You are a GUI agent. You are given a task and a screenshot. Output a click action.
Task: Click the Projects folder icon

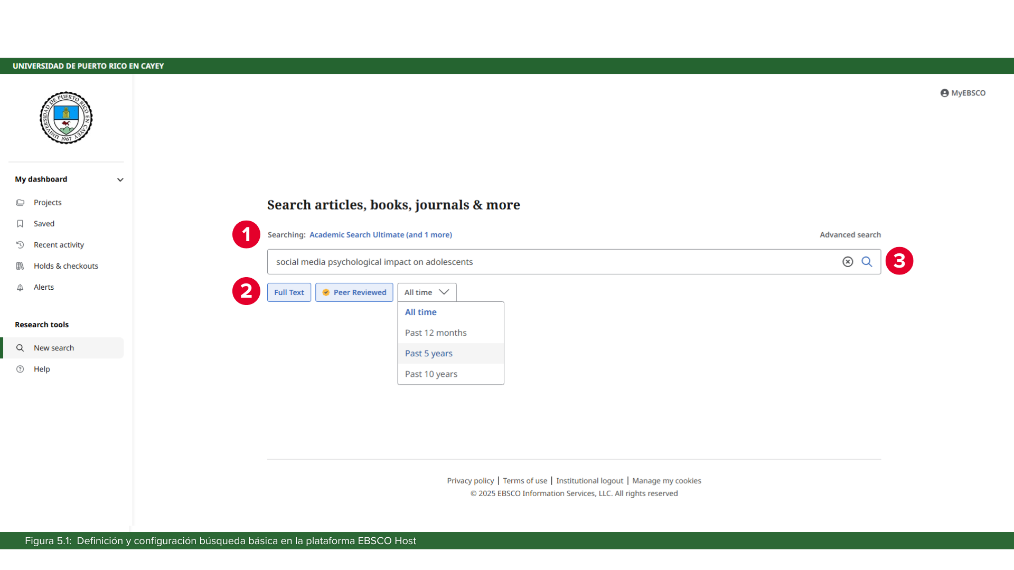click(x=20, y=203)
